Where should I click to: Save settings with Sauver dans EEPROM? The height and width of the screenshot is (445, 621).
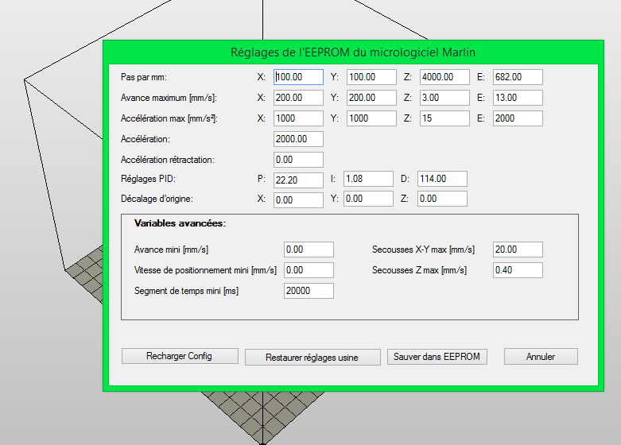click(x=437, y=357)
